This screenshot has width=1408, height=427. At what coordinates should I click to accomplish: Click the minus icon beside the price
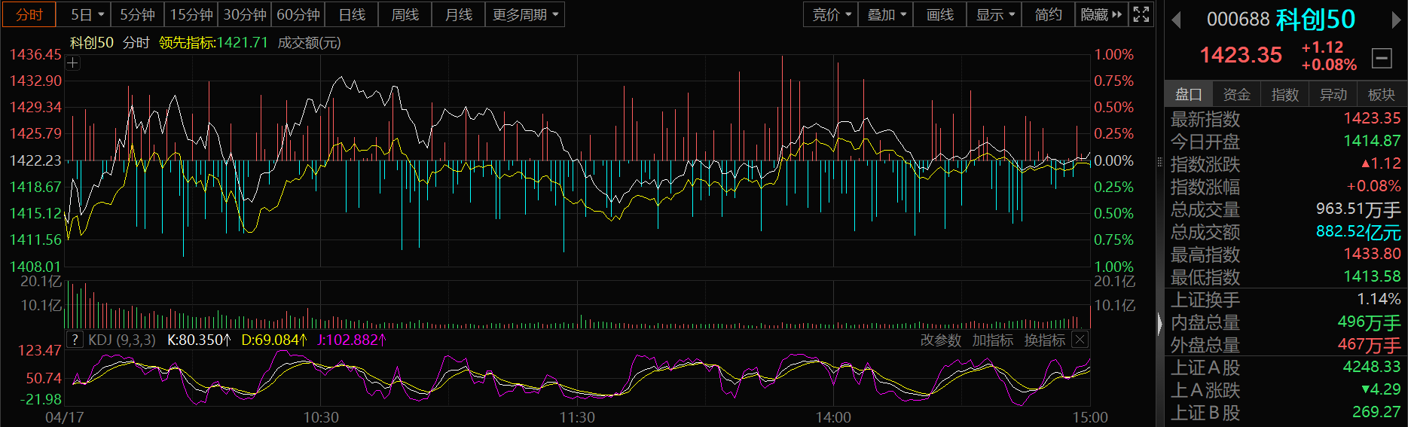[1382, 58]
